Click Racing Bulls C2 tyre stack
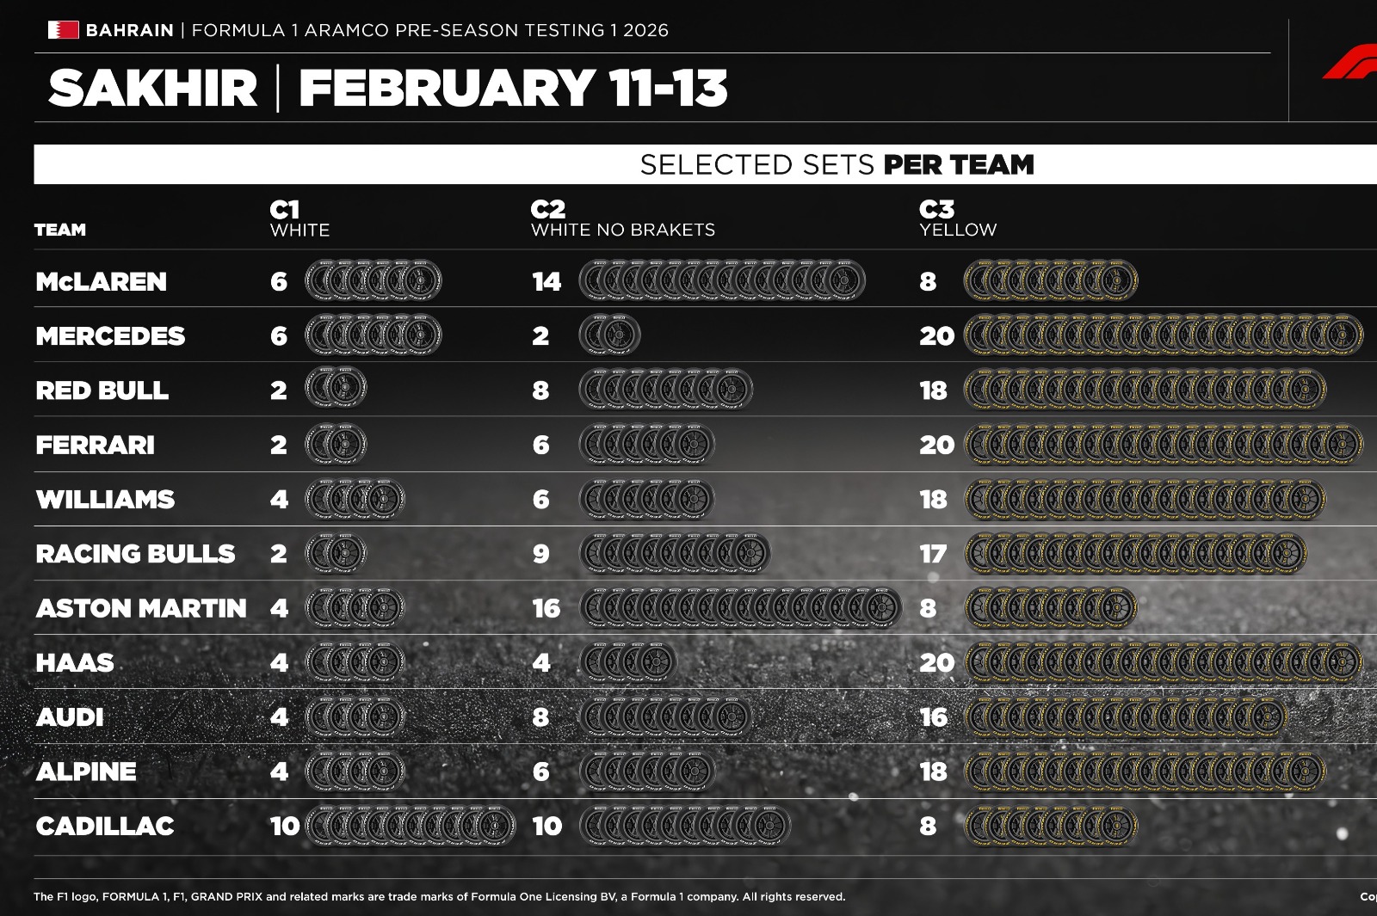1377x916 pixels. 675,554
